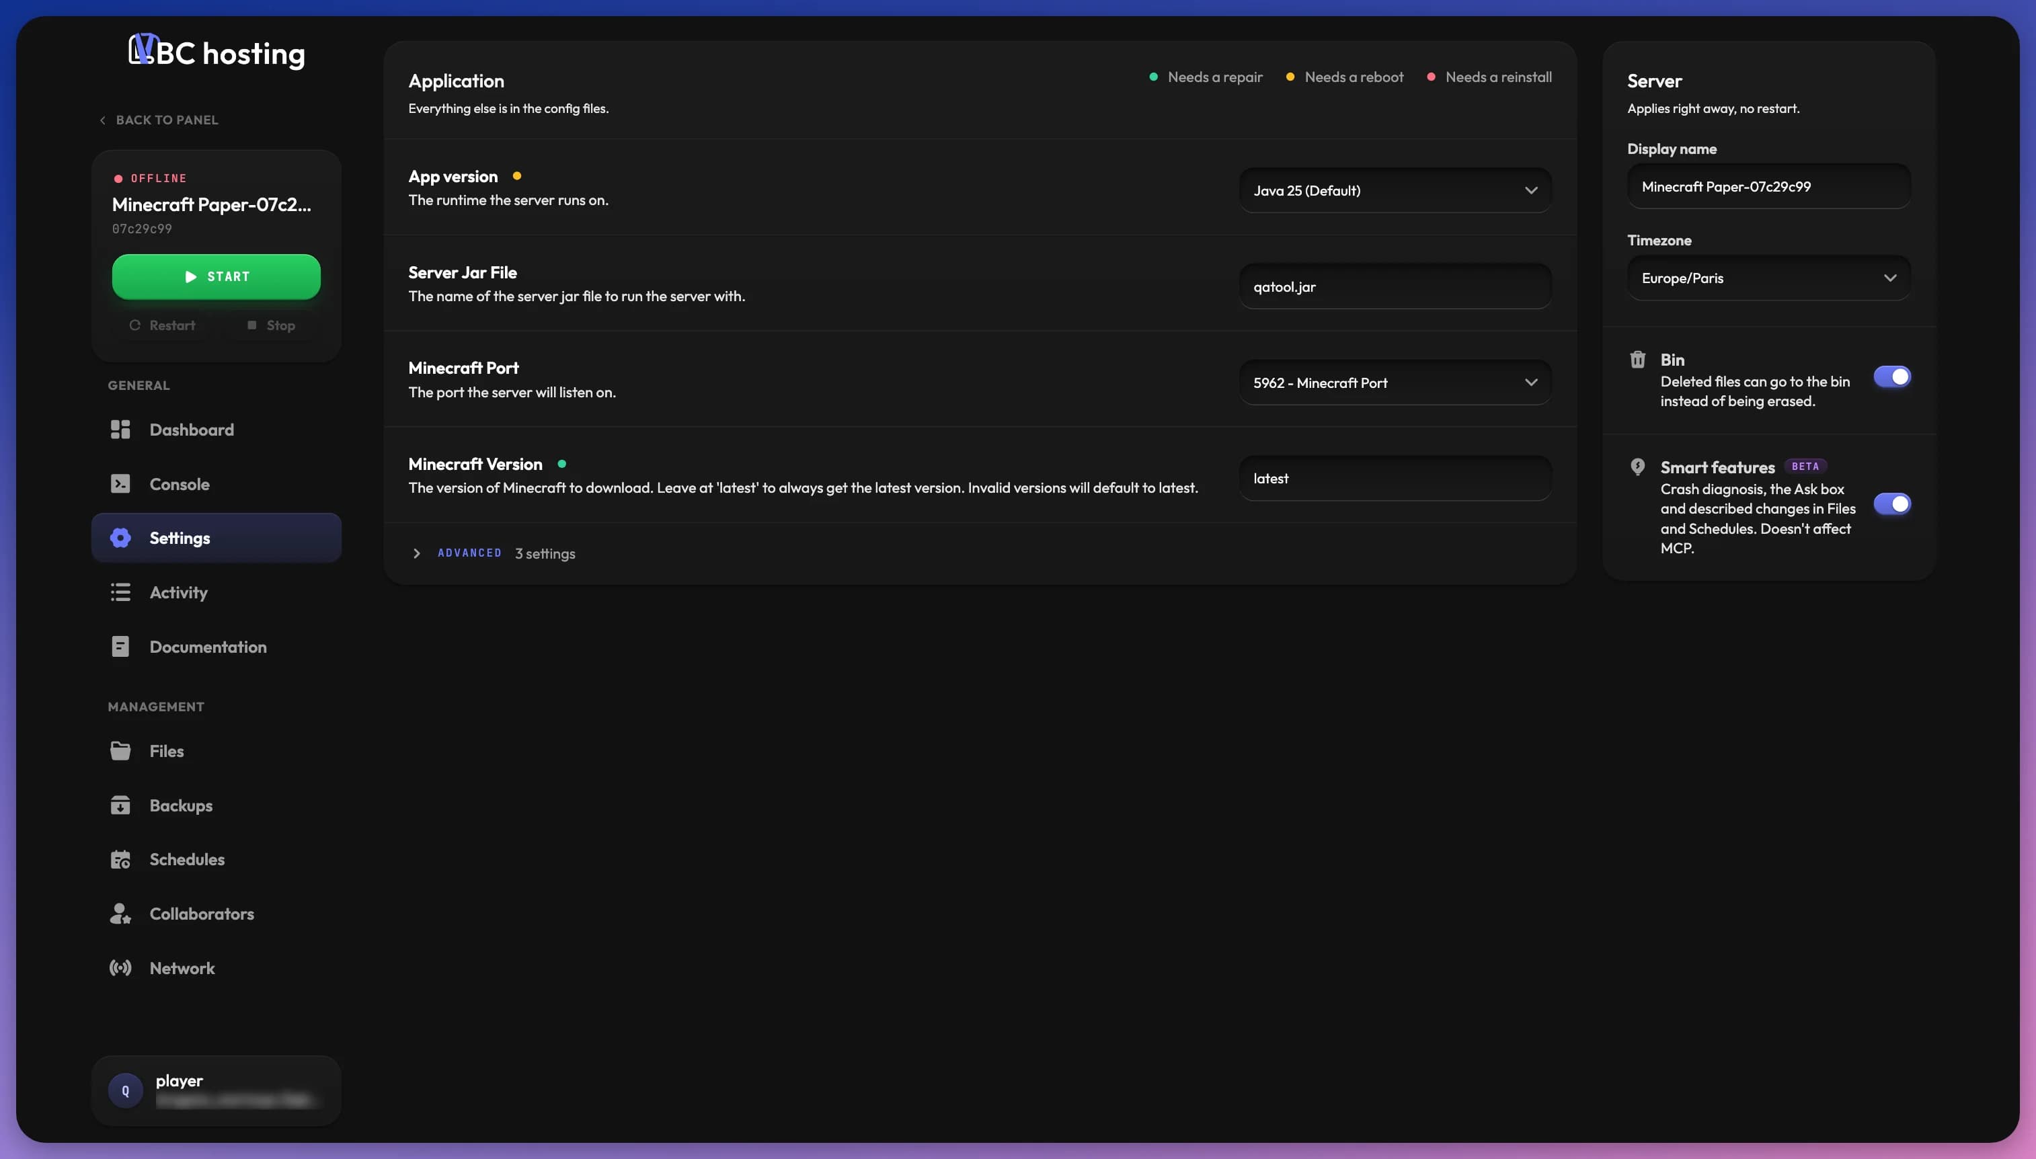Click the Settings gear icon in sidebar
Screen dimensions: 2036x1159
[120, 538]
